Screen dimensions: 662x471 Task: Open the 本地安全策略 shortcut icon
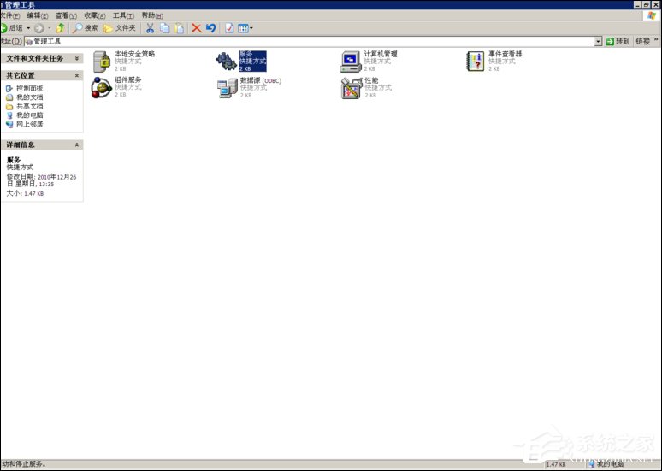pos(102,62)
